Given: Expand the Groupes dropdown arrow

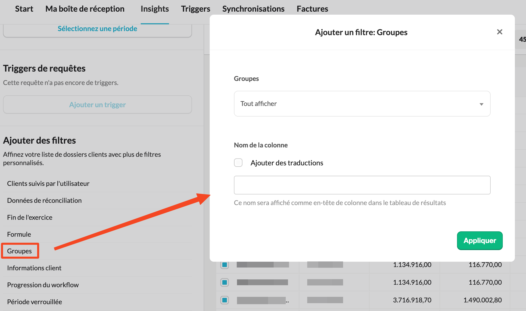Looking at the screenshot, I should tap(481, 104).
